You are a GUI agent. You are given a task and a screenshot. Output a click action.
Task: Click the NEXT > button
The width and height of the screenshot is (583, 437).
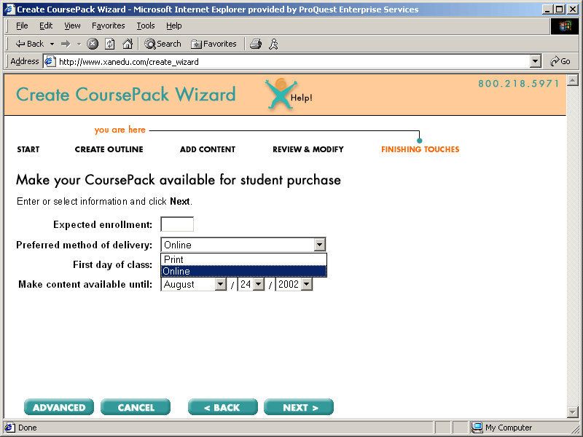299,407
